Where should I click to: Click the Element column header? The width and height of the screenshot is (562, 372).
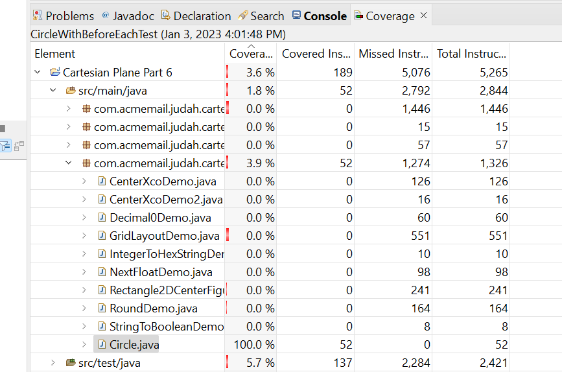(55, 54)
